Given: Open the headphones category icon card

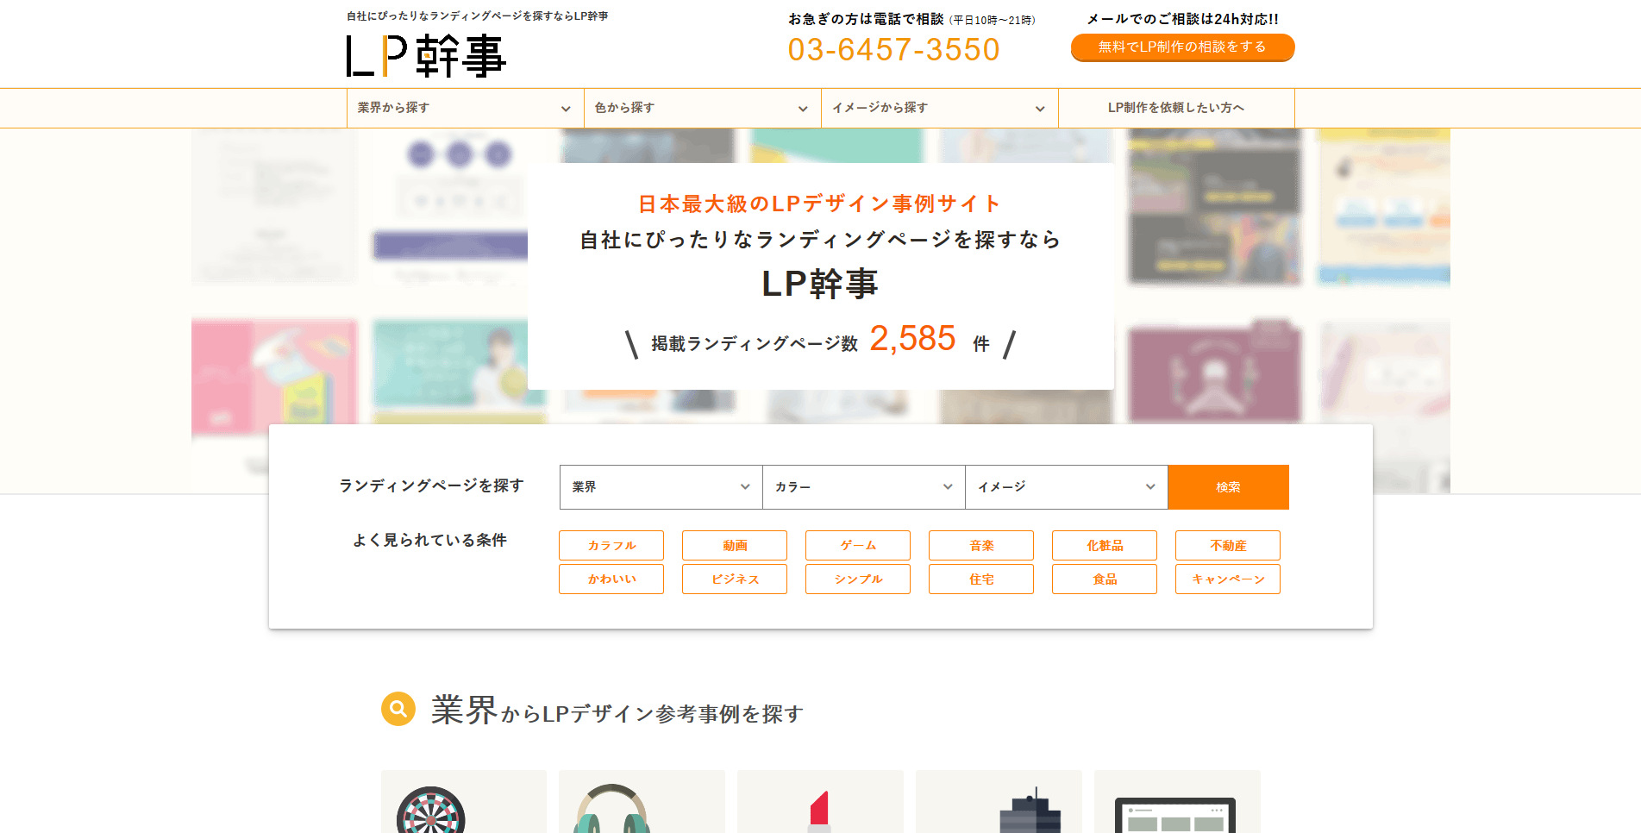Looking at the screenshot, I should (642, 802).
